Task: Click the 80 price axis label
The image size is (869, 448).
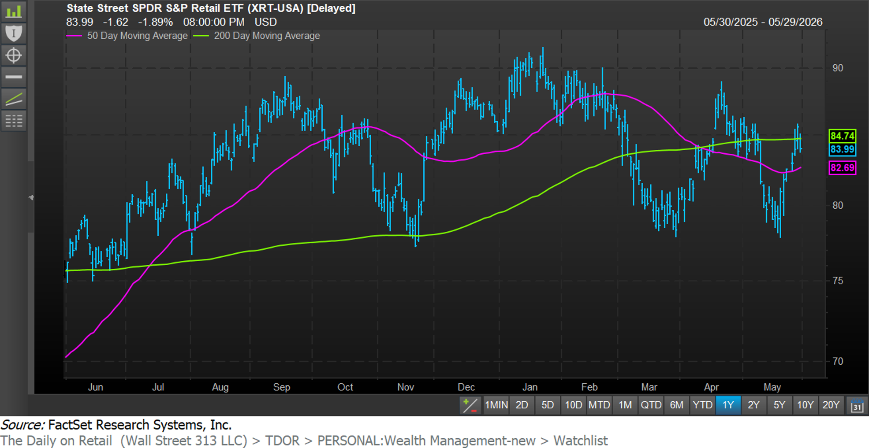Action: tap(838, 205)
